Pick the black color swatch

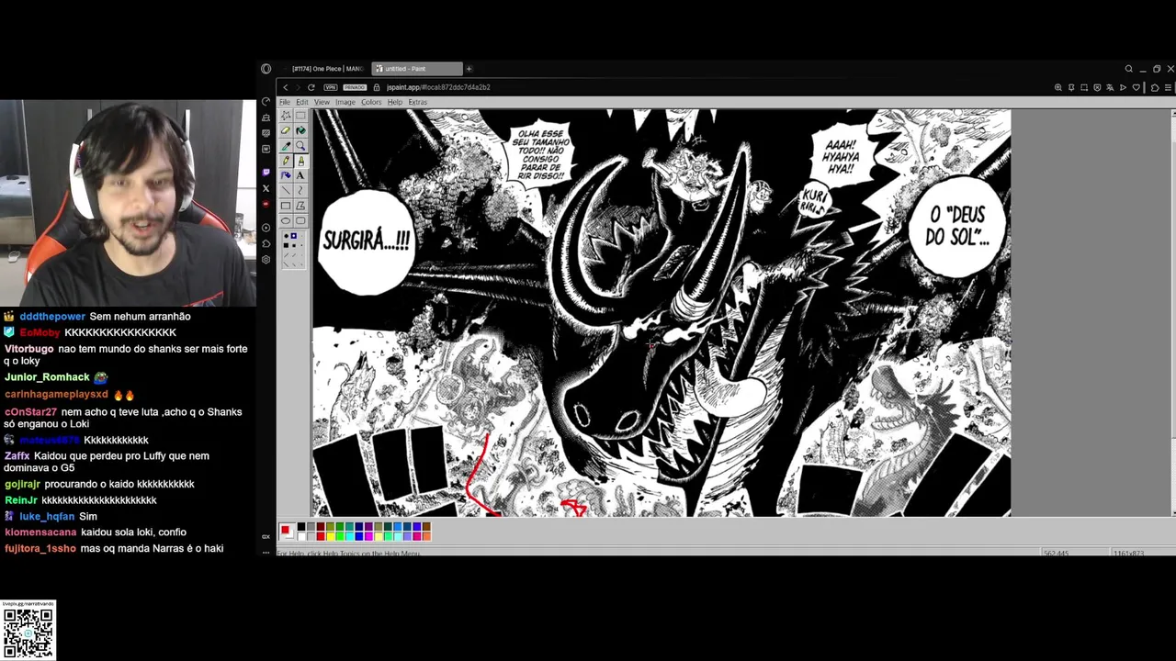[301, 526]
